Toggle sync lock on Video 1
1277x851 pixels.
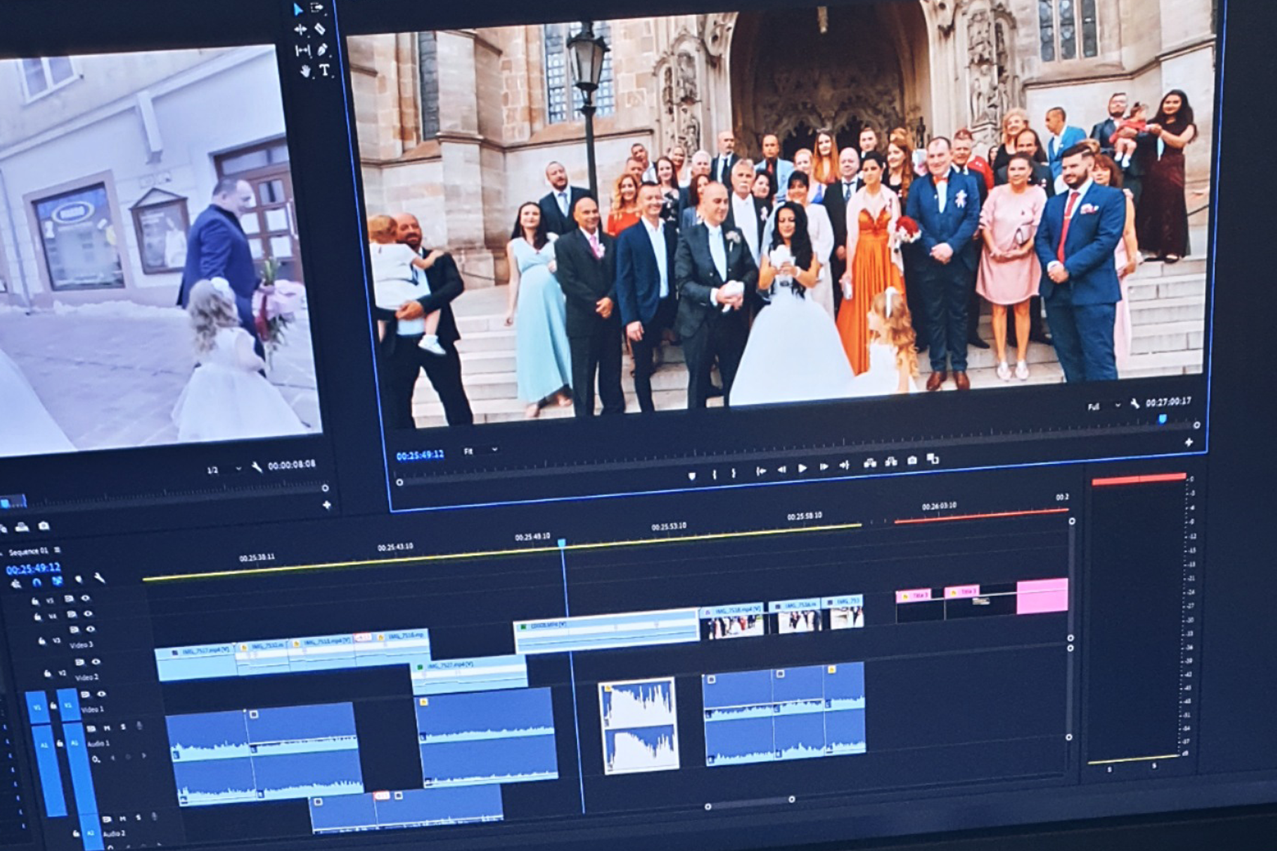(85, 695)
